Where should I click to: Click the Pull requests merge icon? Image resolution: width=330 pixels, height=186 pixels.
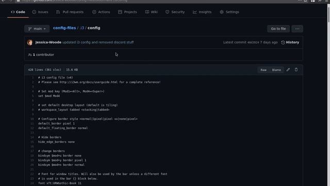(58, 12)
